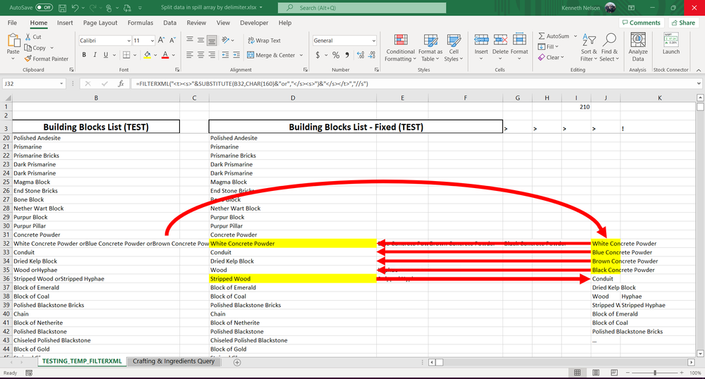Open the Home ribbon tab

(x=39, y=23)
